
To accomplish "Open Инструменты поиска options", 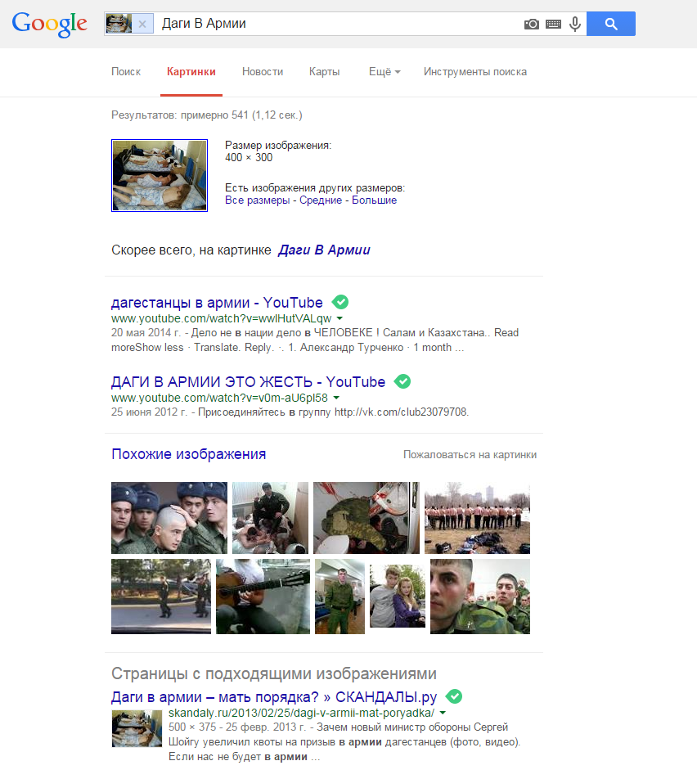I will coord(475,72).
